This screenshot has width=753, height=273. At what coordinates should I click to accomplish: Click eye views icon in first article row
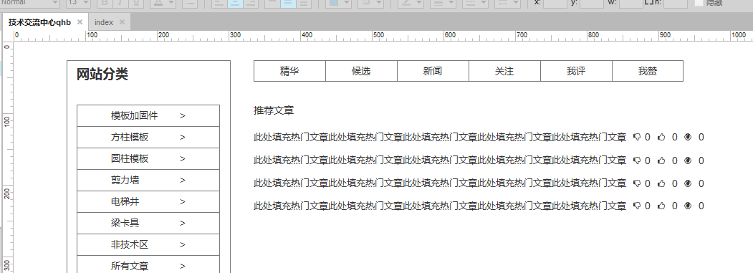(688, 138)
